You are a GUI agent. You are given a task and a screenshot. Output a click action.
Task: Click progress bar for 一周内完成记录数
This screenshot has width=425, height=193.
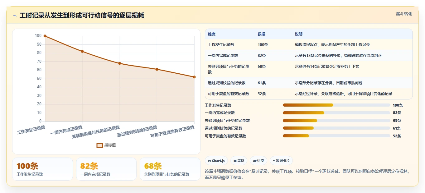click(x=336, y=113)
